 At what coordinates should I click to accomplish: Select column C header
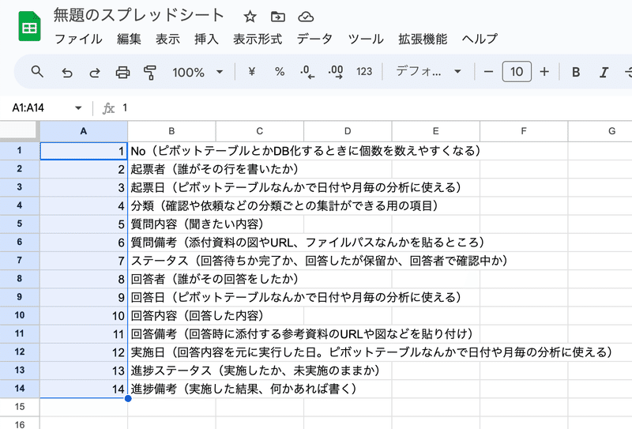tap(260, 131)
